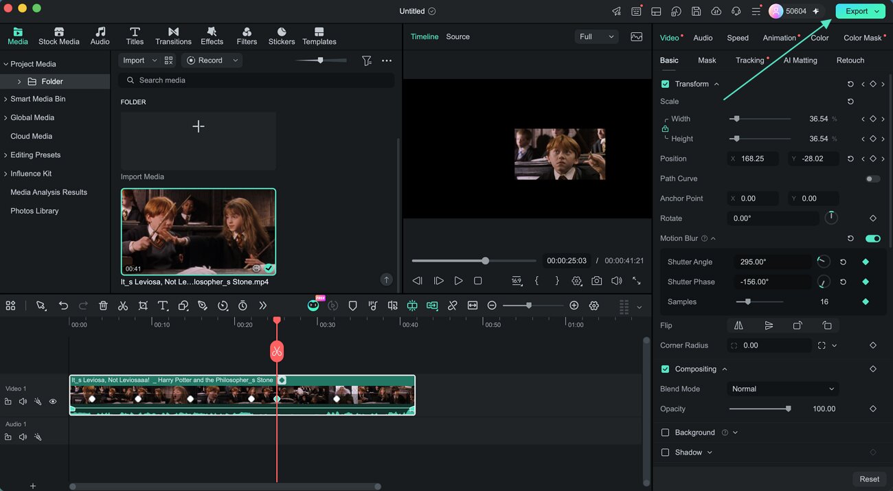This screenshot has height=491, width=893.
Task: Click the filter icon in media panel
Action: coord(367,60)
